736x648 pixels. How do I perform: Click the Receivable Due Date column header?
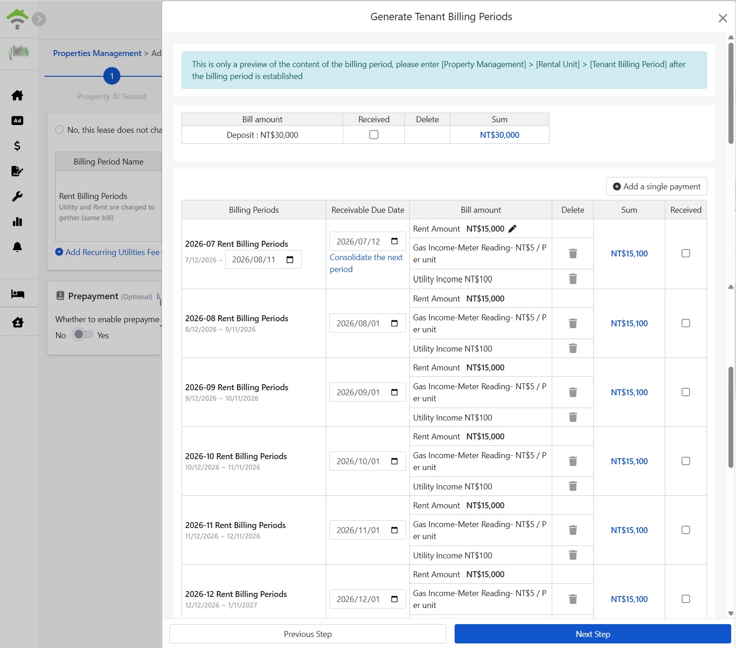click(x=368, y=210)
